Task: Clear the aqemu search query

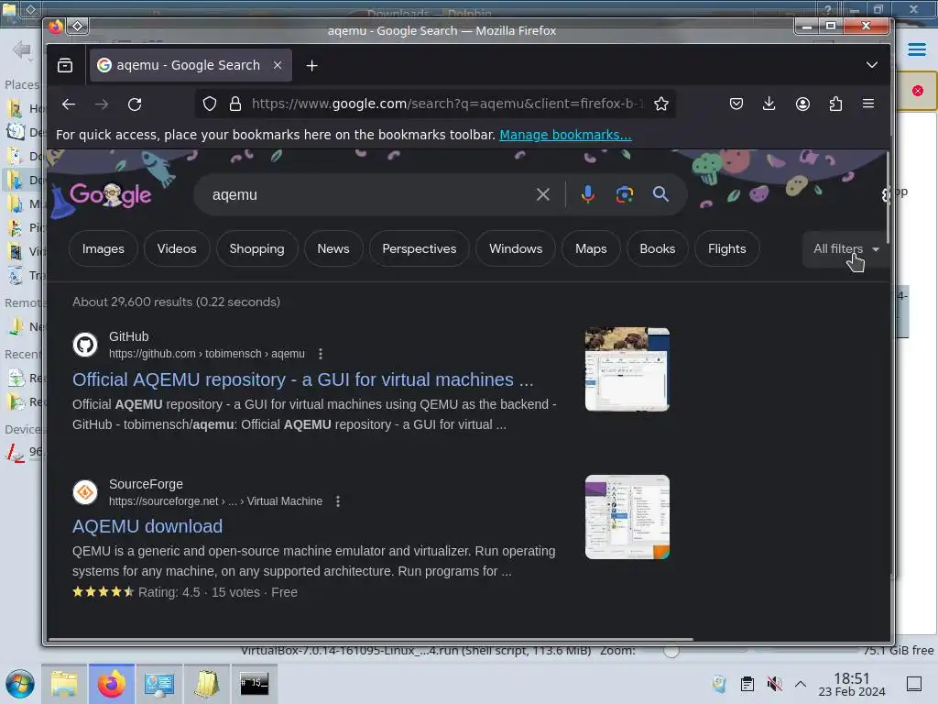Action: point(542,194)
